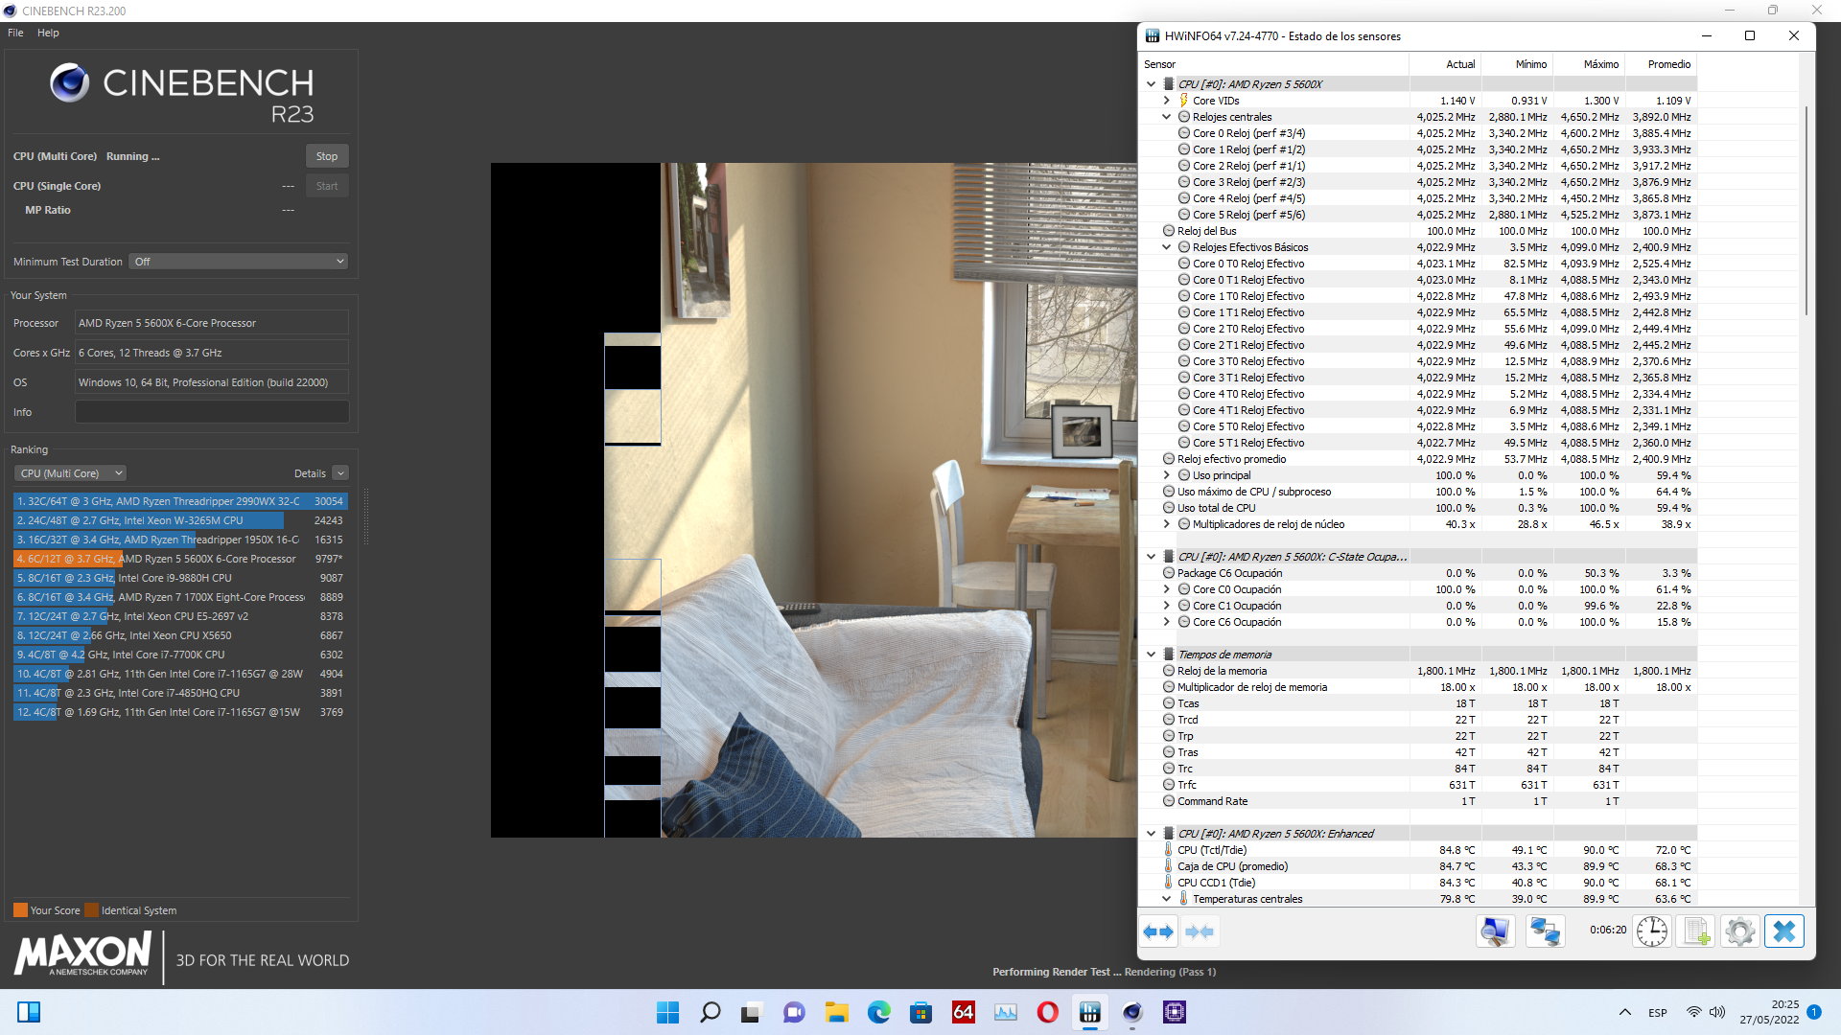Viewport: 1841px width, 1035px height.
Task: Open the Teams Chat taskbar icon
Action: (x=794, y=1012)
